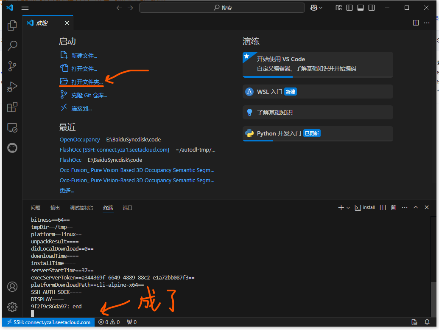Click the 已更新 badge on Python card
439x330 pixels.
point(312,133)
